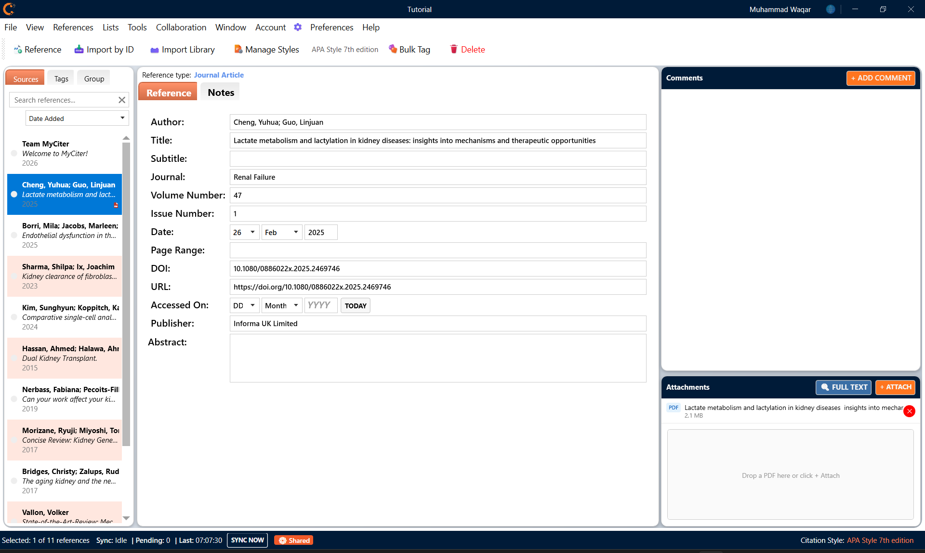Image resolution: width=925 pixels, height=553 pixels.
Task: Clear the search references field
Action: [x=122, y=100]
